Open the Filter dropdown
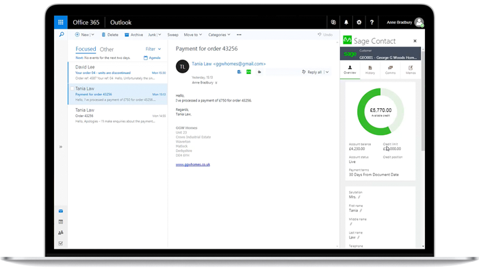This screenshot has height=270, width=479. point(153,49)
